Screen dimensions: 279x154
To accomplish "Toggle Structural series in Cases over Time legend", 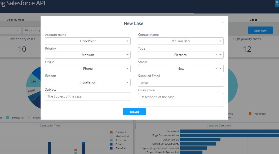I will tap(119, 140).
